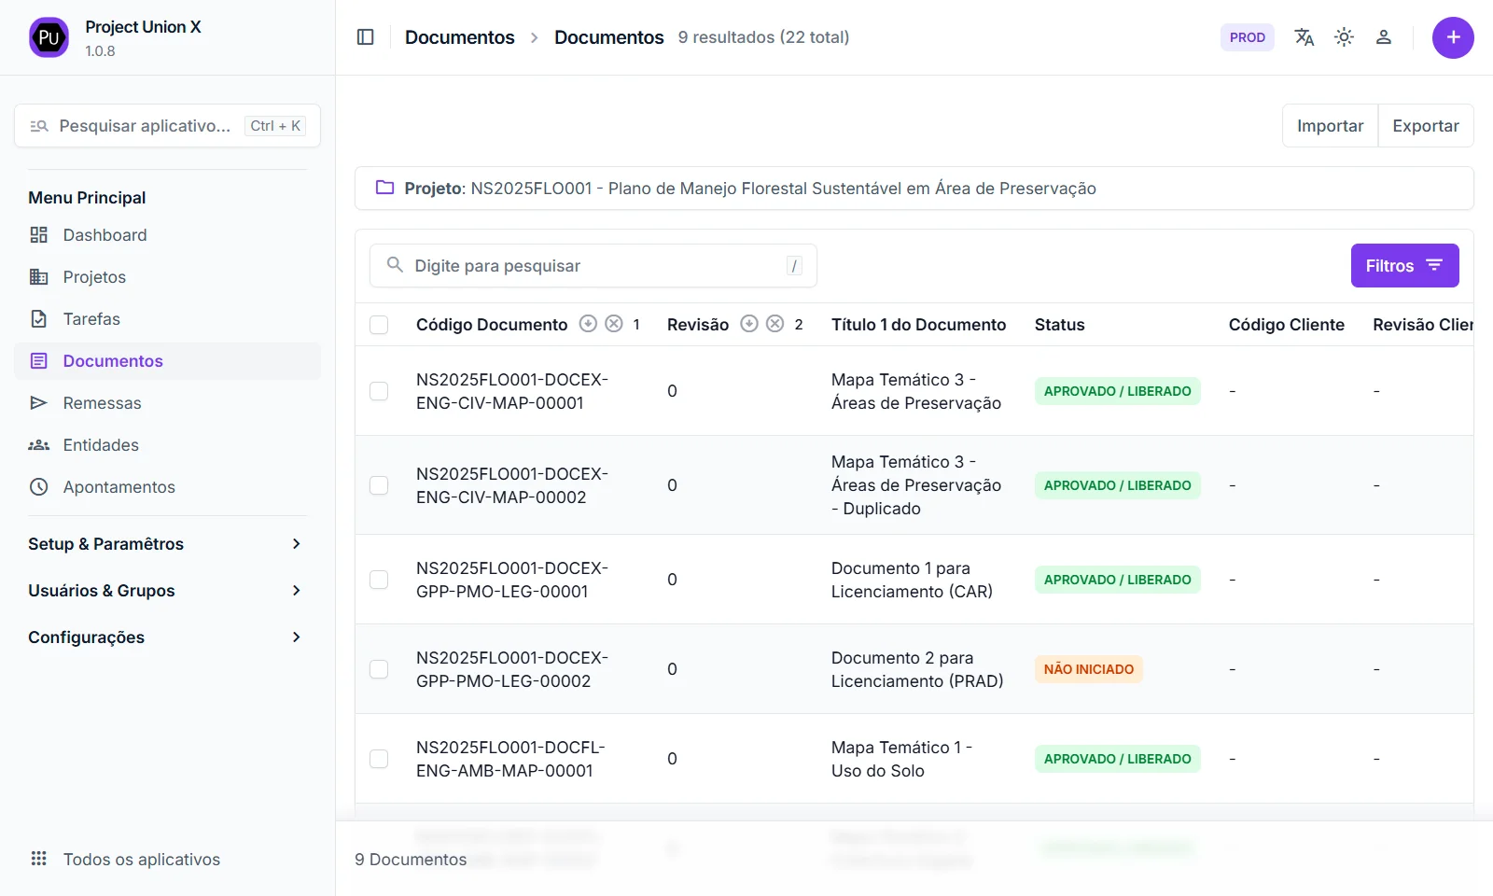Open Dashboard from the sidebar menu

[x=105, y=235]
